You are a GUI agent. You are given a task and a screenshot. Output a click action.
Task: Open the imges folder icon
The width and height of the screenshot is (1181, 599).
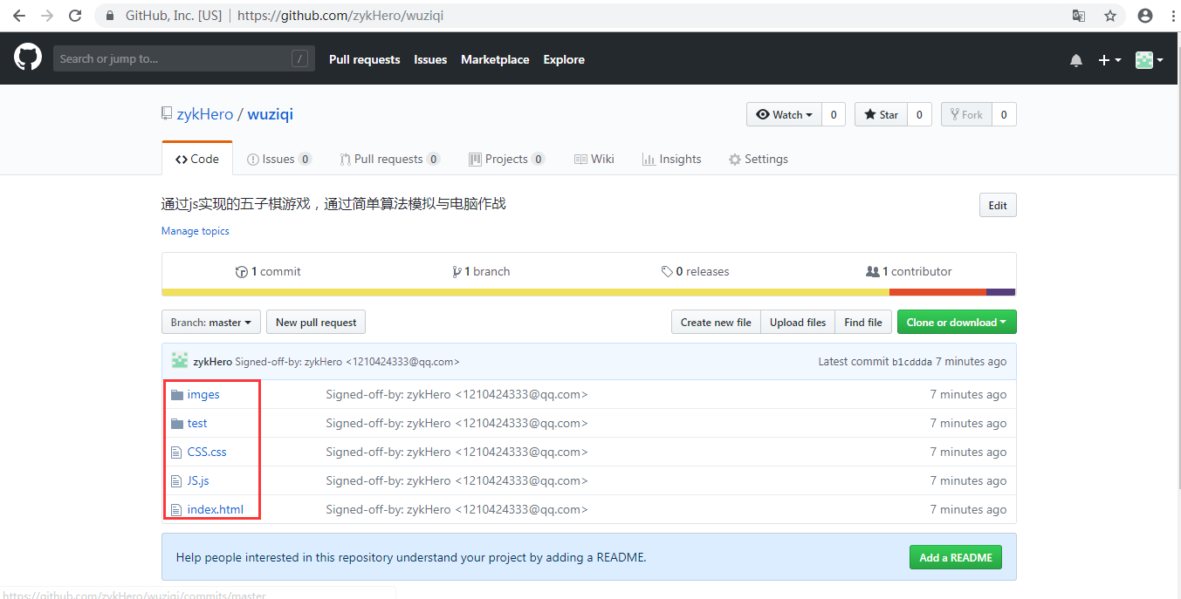pyautogui.click(x=177, y=394)
